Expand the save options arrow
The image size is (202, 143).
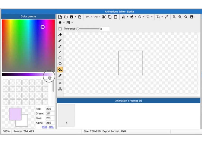76,17
